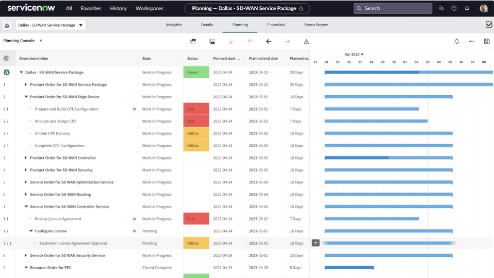Click the home icon
The image size is (494, 278).
click(7, 25)
